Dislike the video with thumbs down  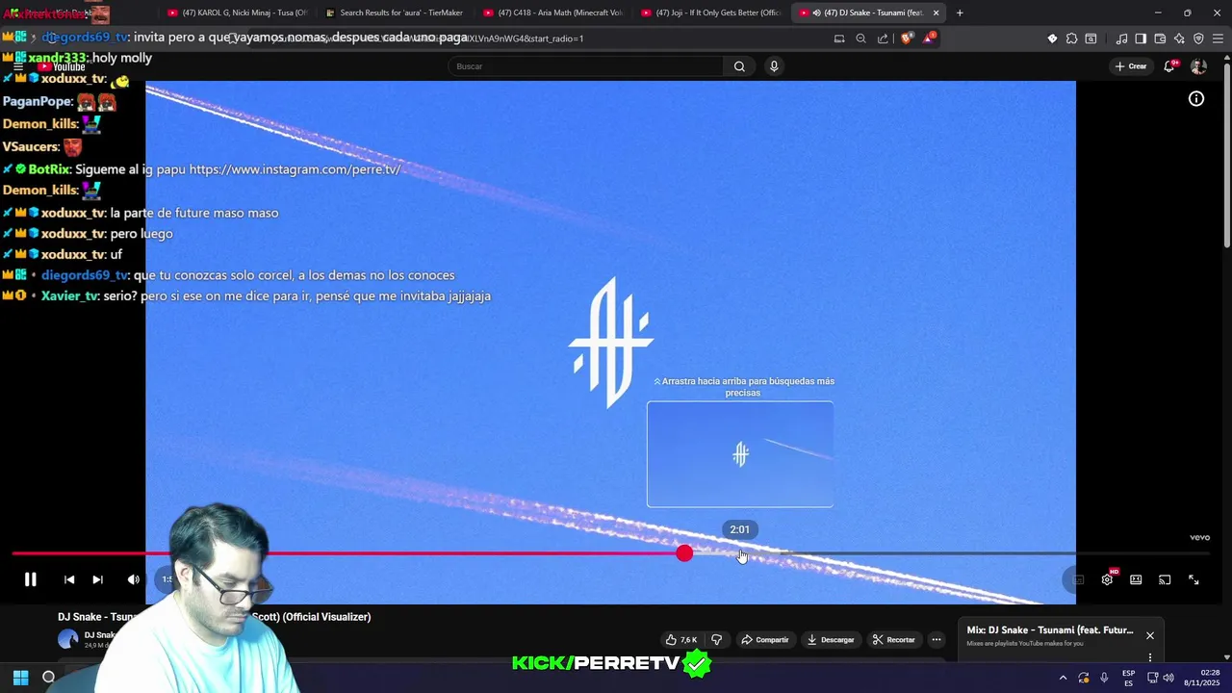click(x=716, y=639)
